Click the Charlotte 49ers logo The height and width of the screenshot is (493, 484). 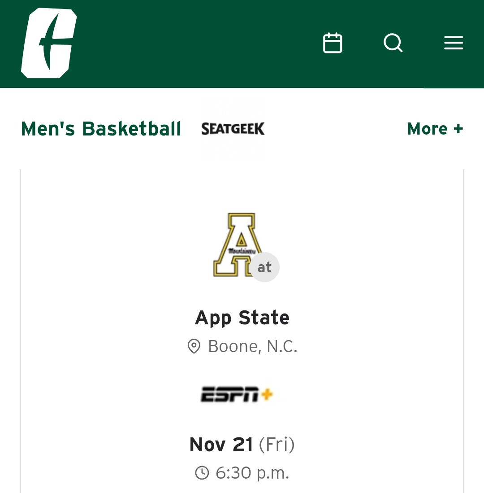(x=48, y=44)
